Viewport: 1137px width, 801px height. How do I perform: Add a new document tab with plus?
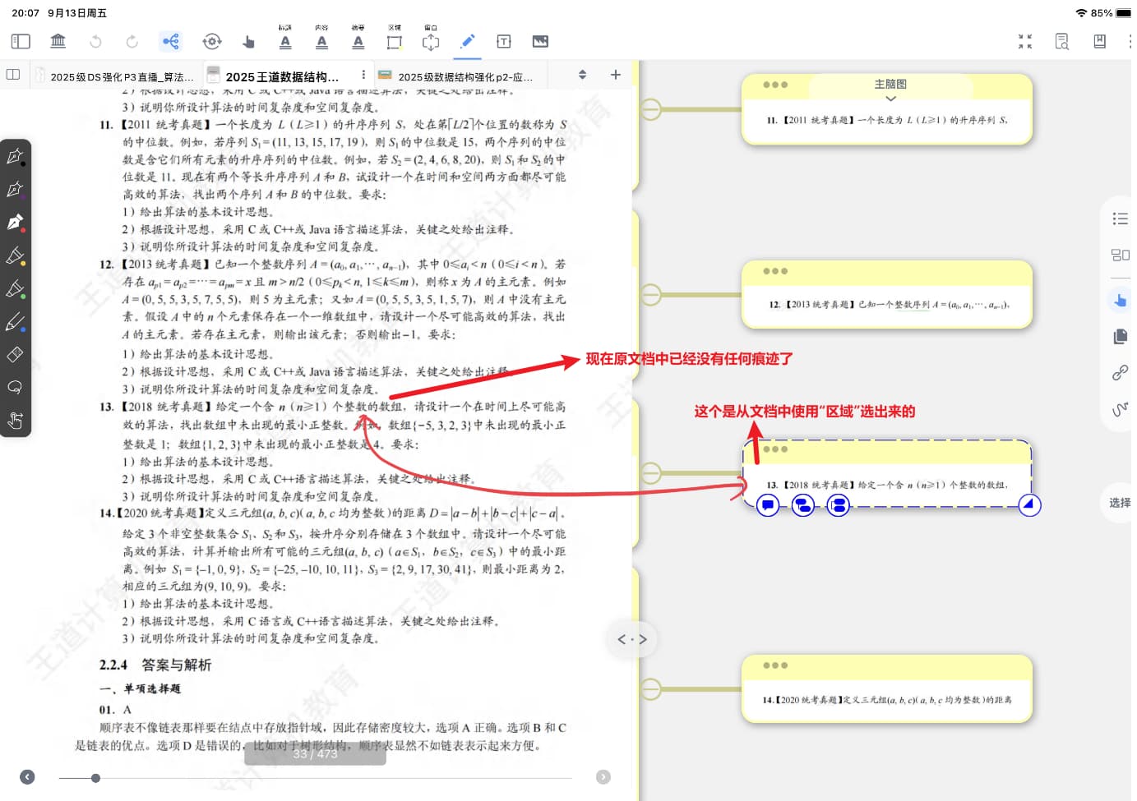tap(615, 75)
